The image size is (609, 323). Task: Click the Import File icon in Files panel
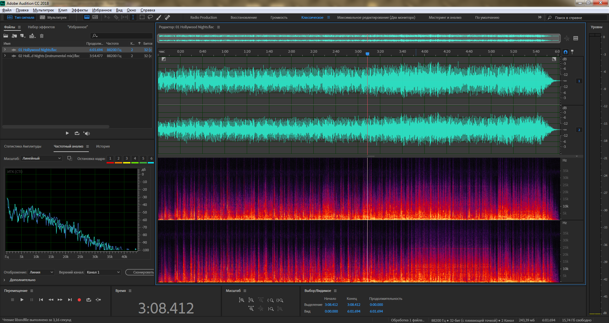(14, 36)
